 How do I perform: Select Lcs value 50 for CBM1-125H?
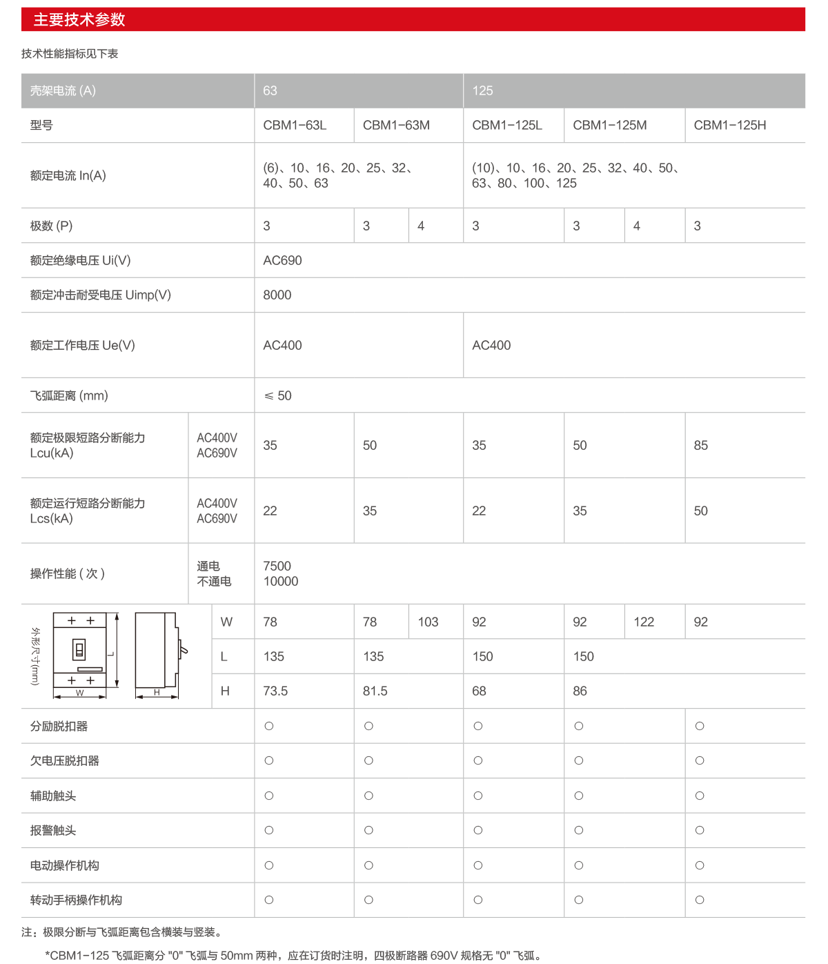point(701,511)
